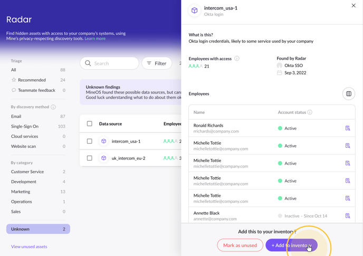Toggle the select-all checkbox in Data source header
The image size is (363, 256).
click(x=89, y=124)
